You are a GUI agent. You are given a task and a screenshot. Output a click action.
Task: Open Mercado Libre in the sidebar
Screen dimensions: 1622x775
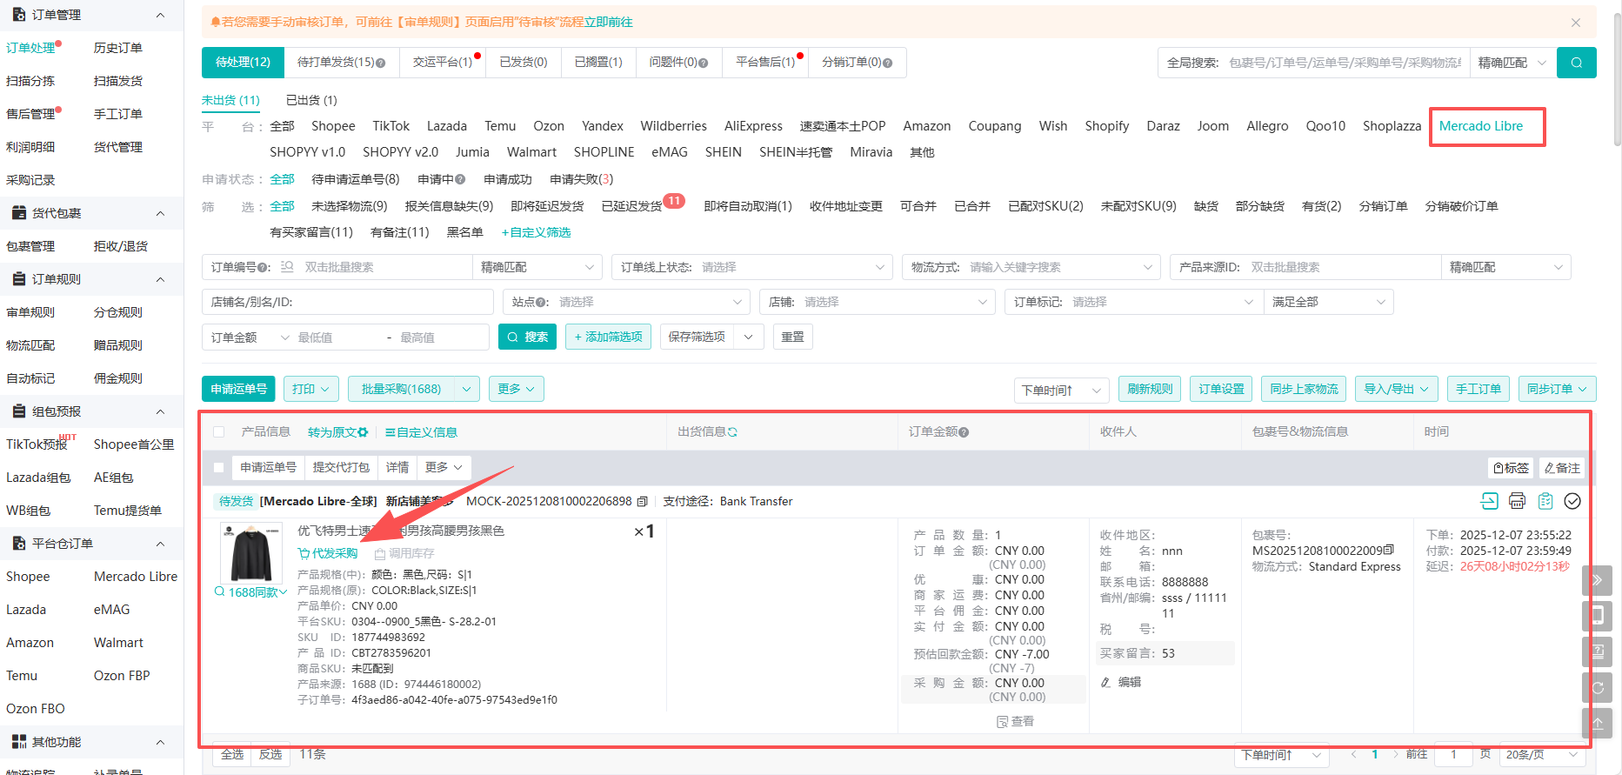(x=136, y=577)
